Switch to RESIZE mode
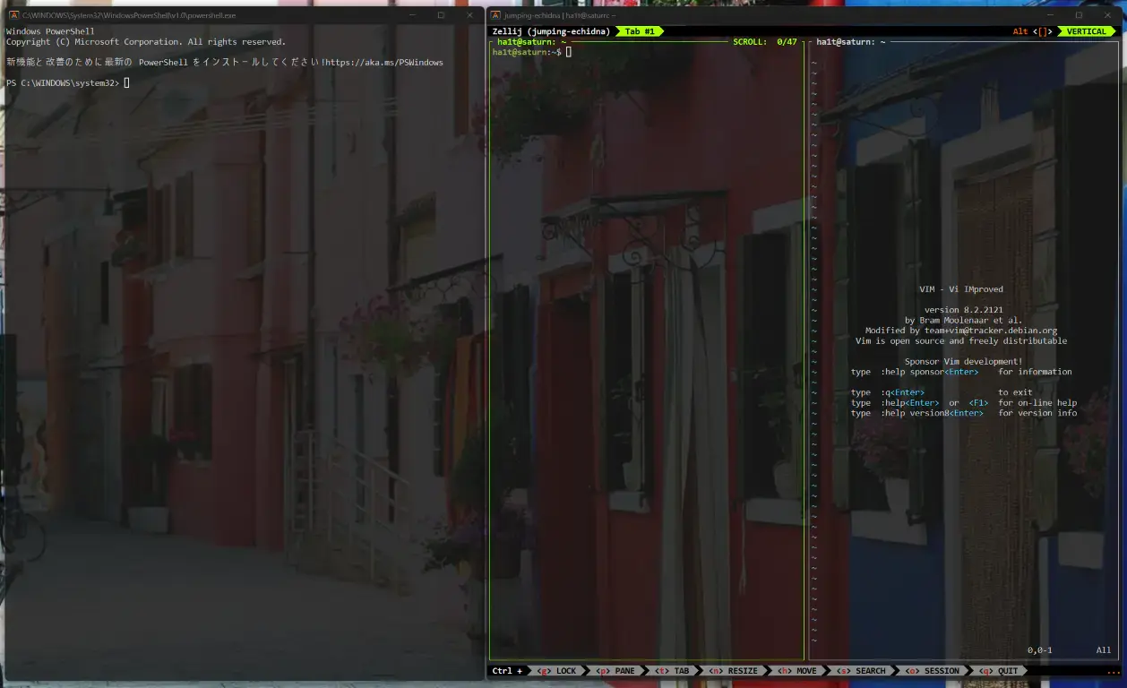The image size is (1127, 688). (x=734, y=671)
